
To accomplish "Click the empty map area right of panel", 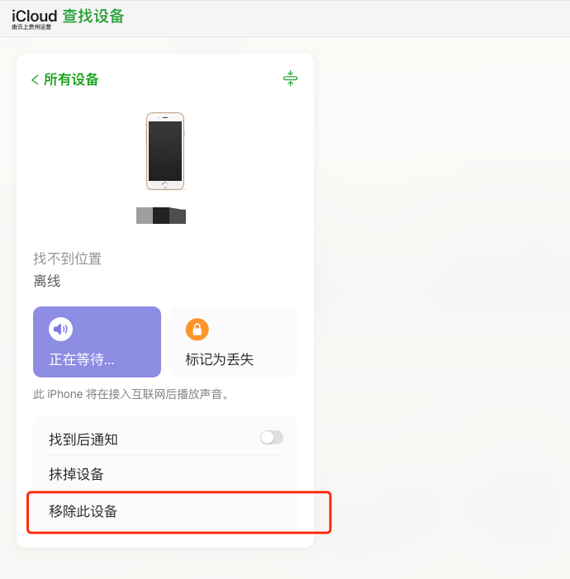I will 438,289.
